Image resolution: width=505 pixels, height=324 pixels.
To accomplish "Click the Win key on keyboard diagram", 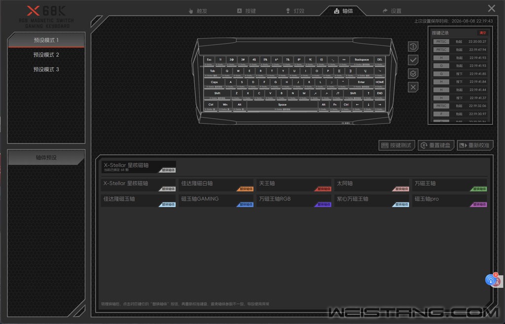I will (225, 106).
